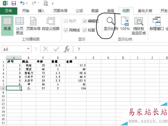Select the 视图 tab
Image resolution: width=168 pixels, height=126 pixels.
click(126, 11)
